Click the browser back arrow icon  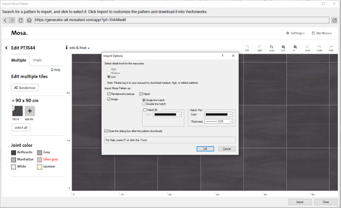click(x=5, y=20)
